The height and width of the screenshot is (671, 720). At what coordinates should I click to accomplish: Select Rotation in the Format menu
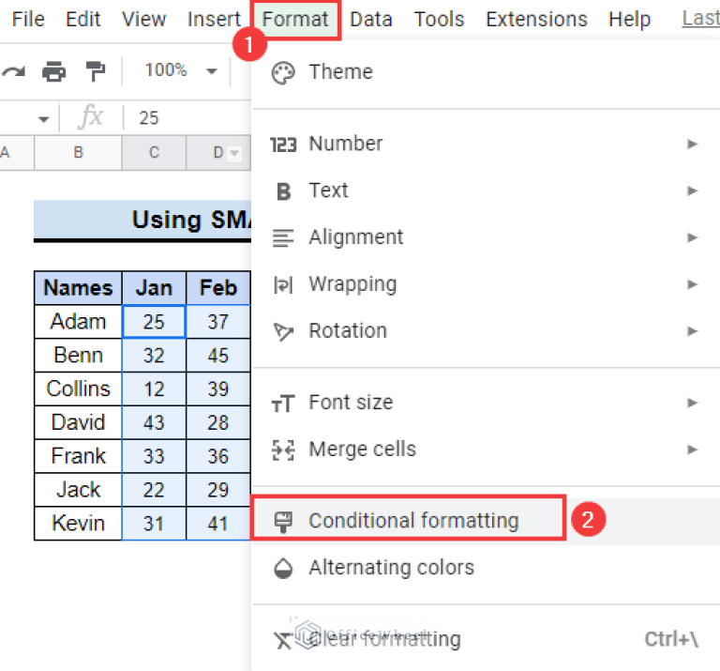[347, 331]
